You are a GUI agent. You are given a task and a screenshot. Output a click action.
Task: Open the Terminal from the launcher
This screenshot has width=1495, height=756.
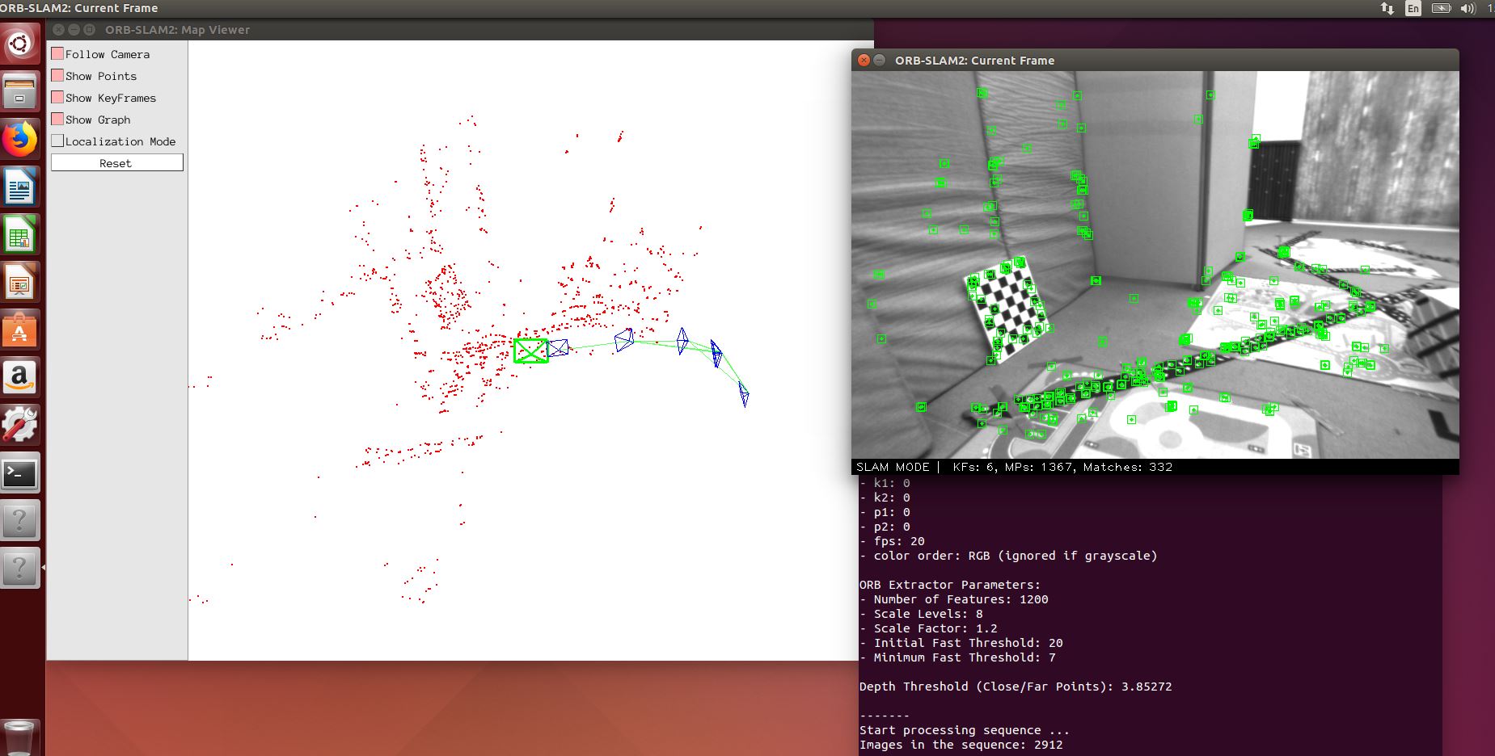pyautogui.click(x=19, y=474)
